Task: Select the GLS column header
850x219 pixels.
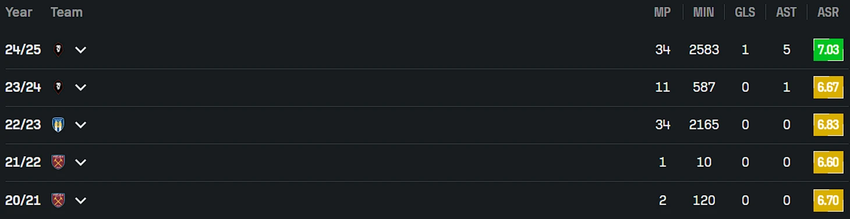Action: (x=745, y=12)
